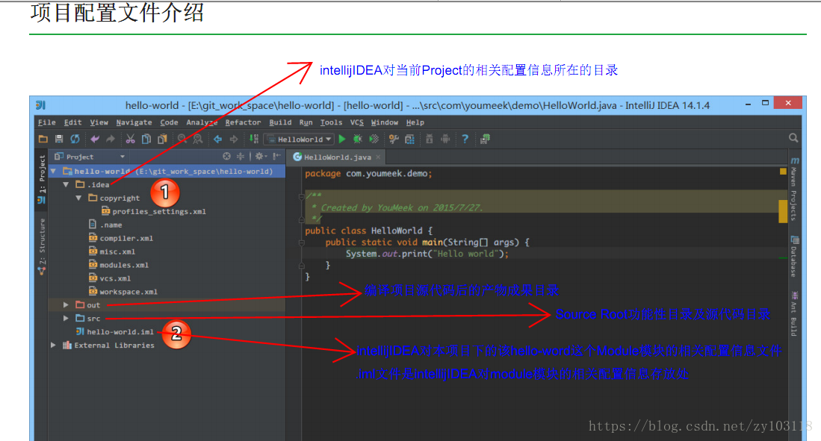The image size is (821, 441).
Task: Click the Search Everywhere magnifier icon
Action: (793, 138)
